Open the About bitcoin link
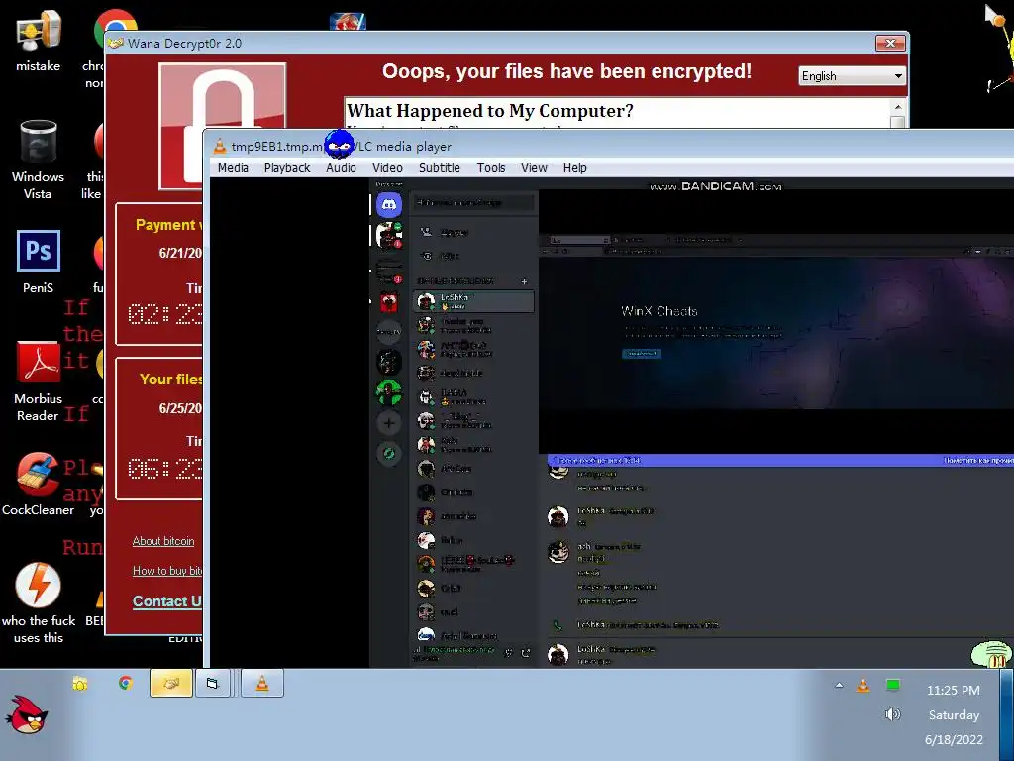The width and height of the screenshot is (1014, 761). click(163, 541)
